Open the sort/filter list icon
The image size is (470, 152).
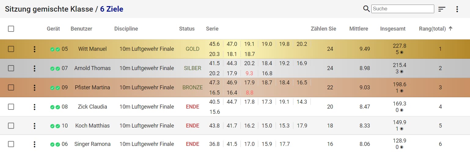tap(442, 9)
